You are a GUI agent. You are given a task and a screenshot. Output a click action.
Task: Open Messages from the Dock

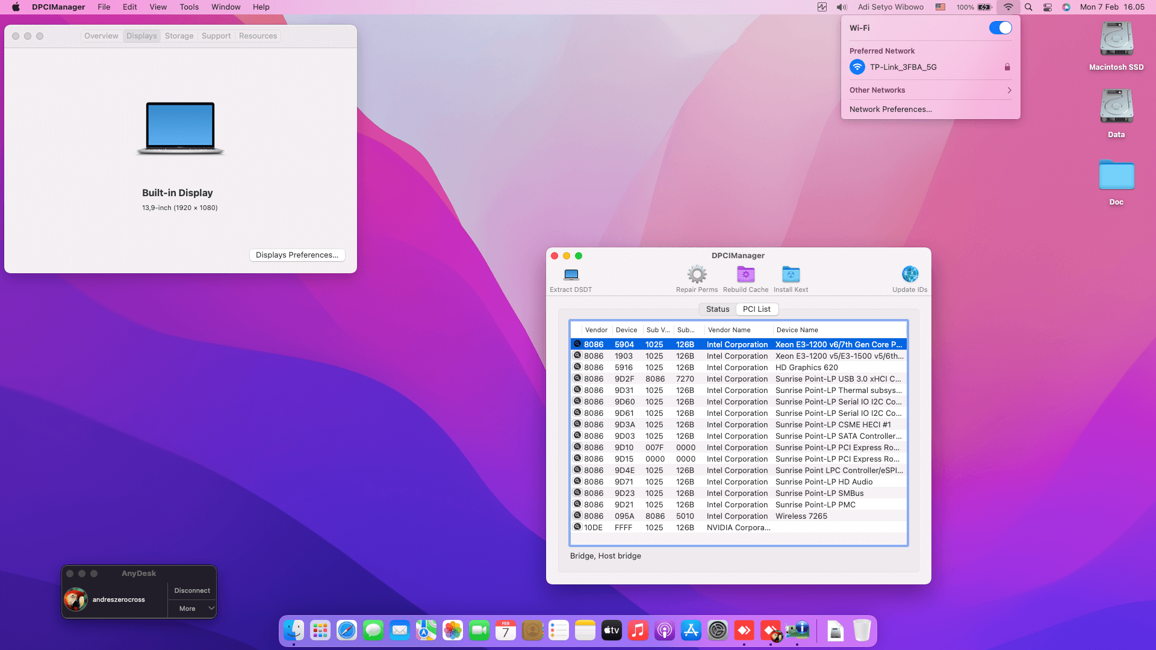click(373, 630)
